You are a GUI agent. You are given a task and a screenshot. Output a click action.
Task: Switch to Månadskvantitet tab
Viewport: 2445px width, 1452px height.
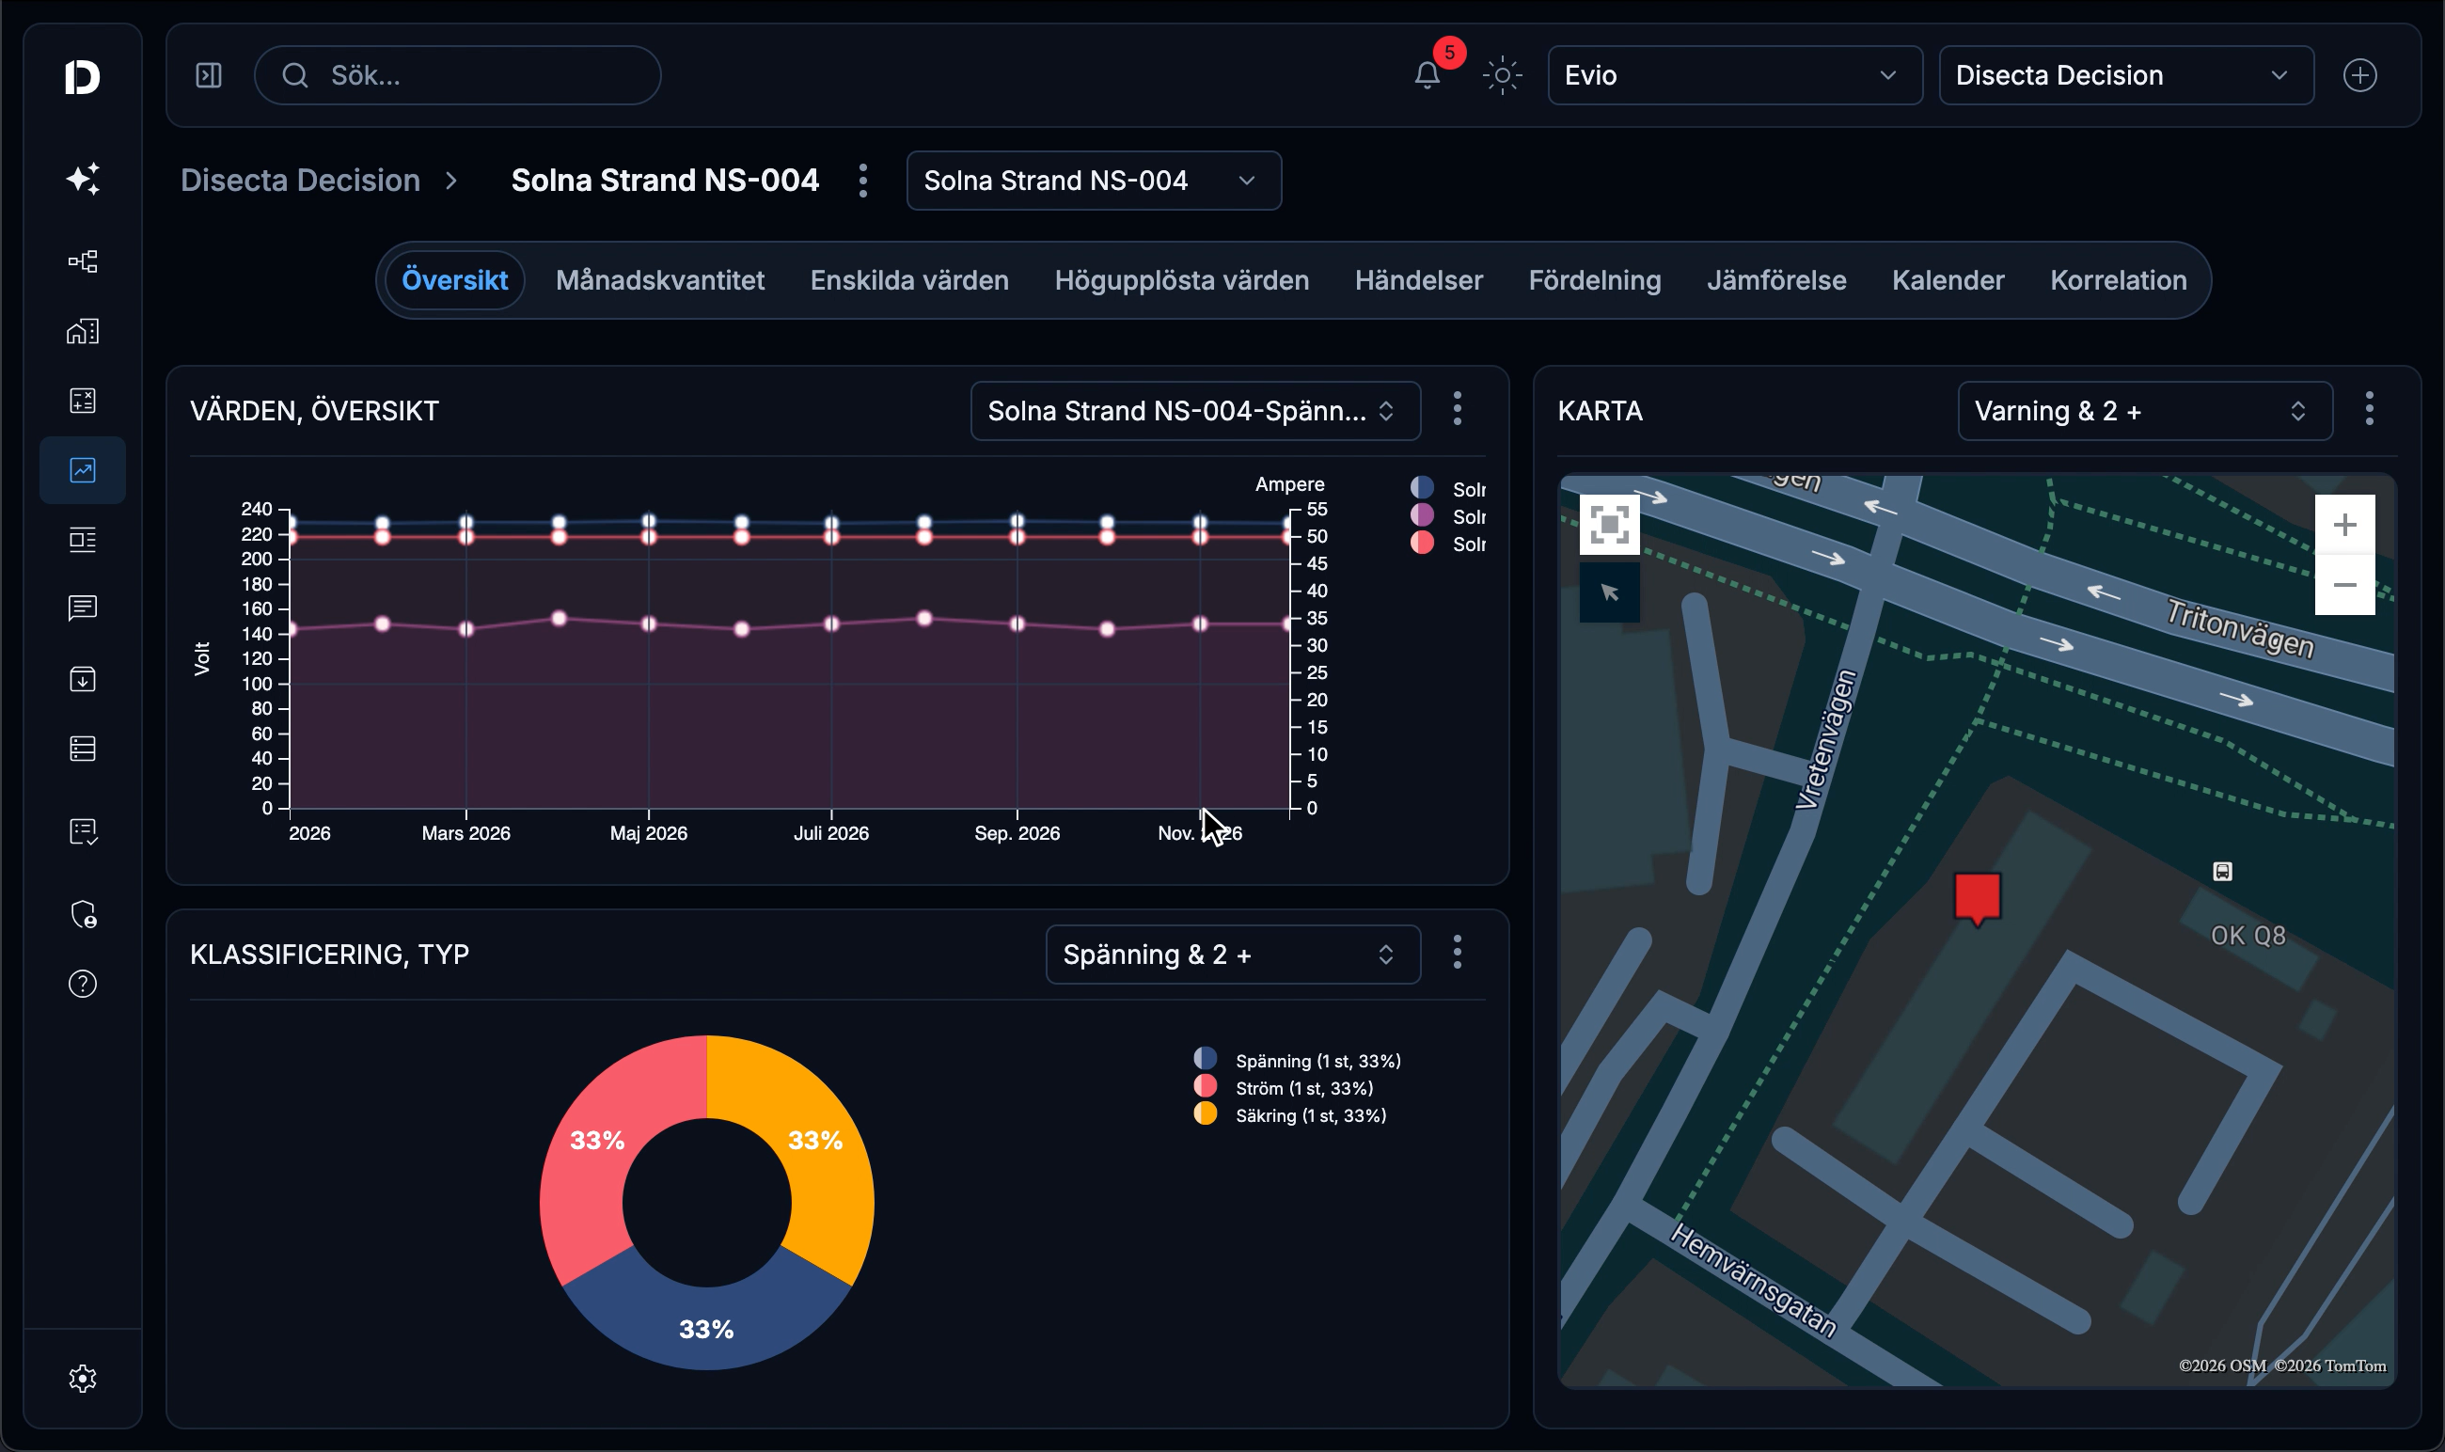(x=660, y=281)
